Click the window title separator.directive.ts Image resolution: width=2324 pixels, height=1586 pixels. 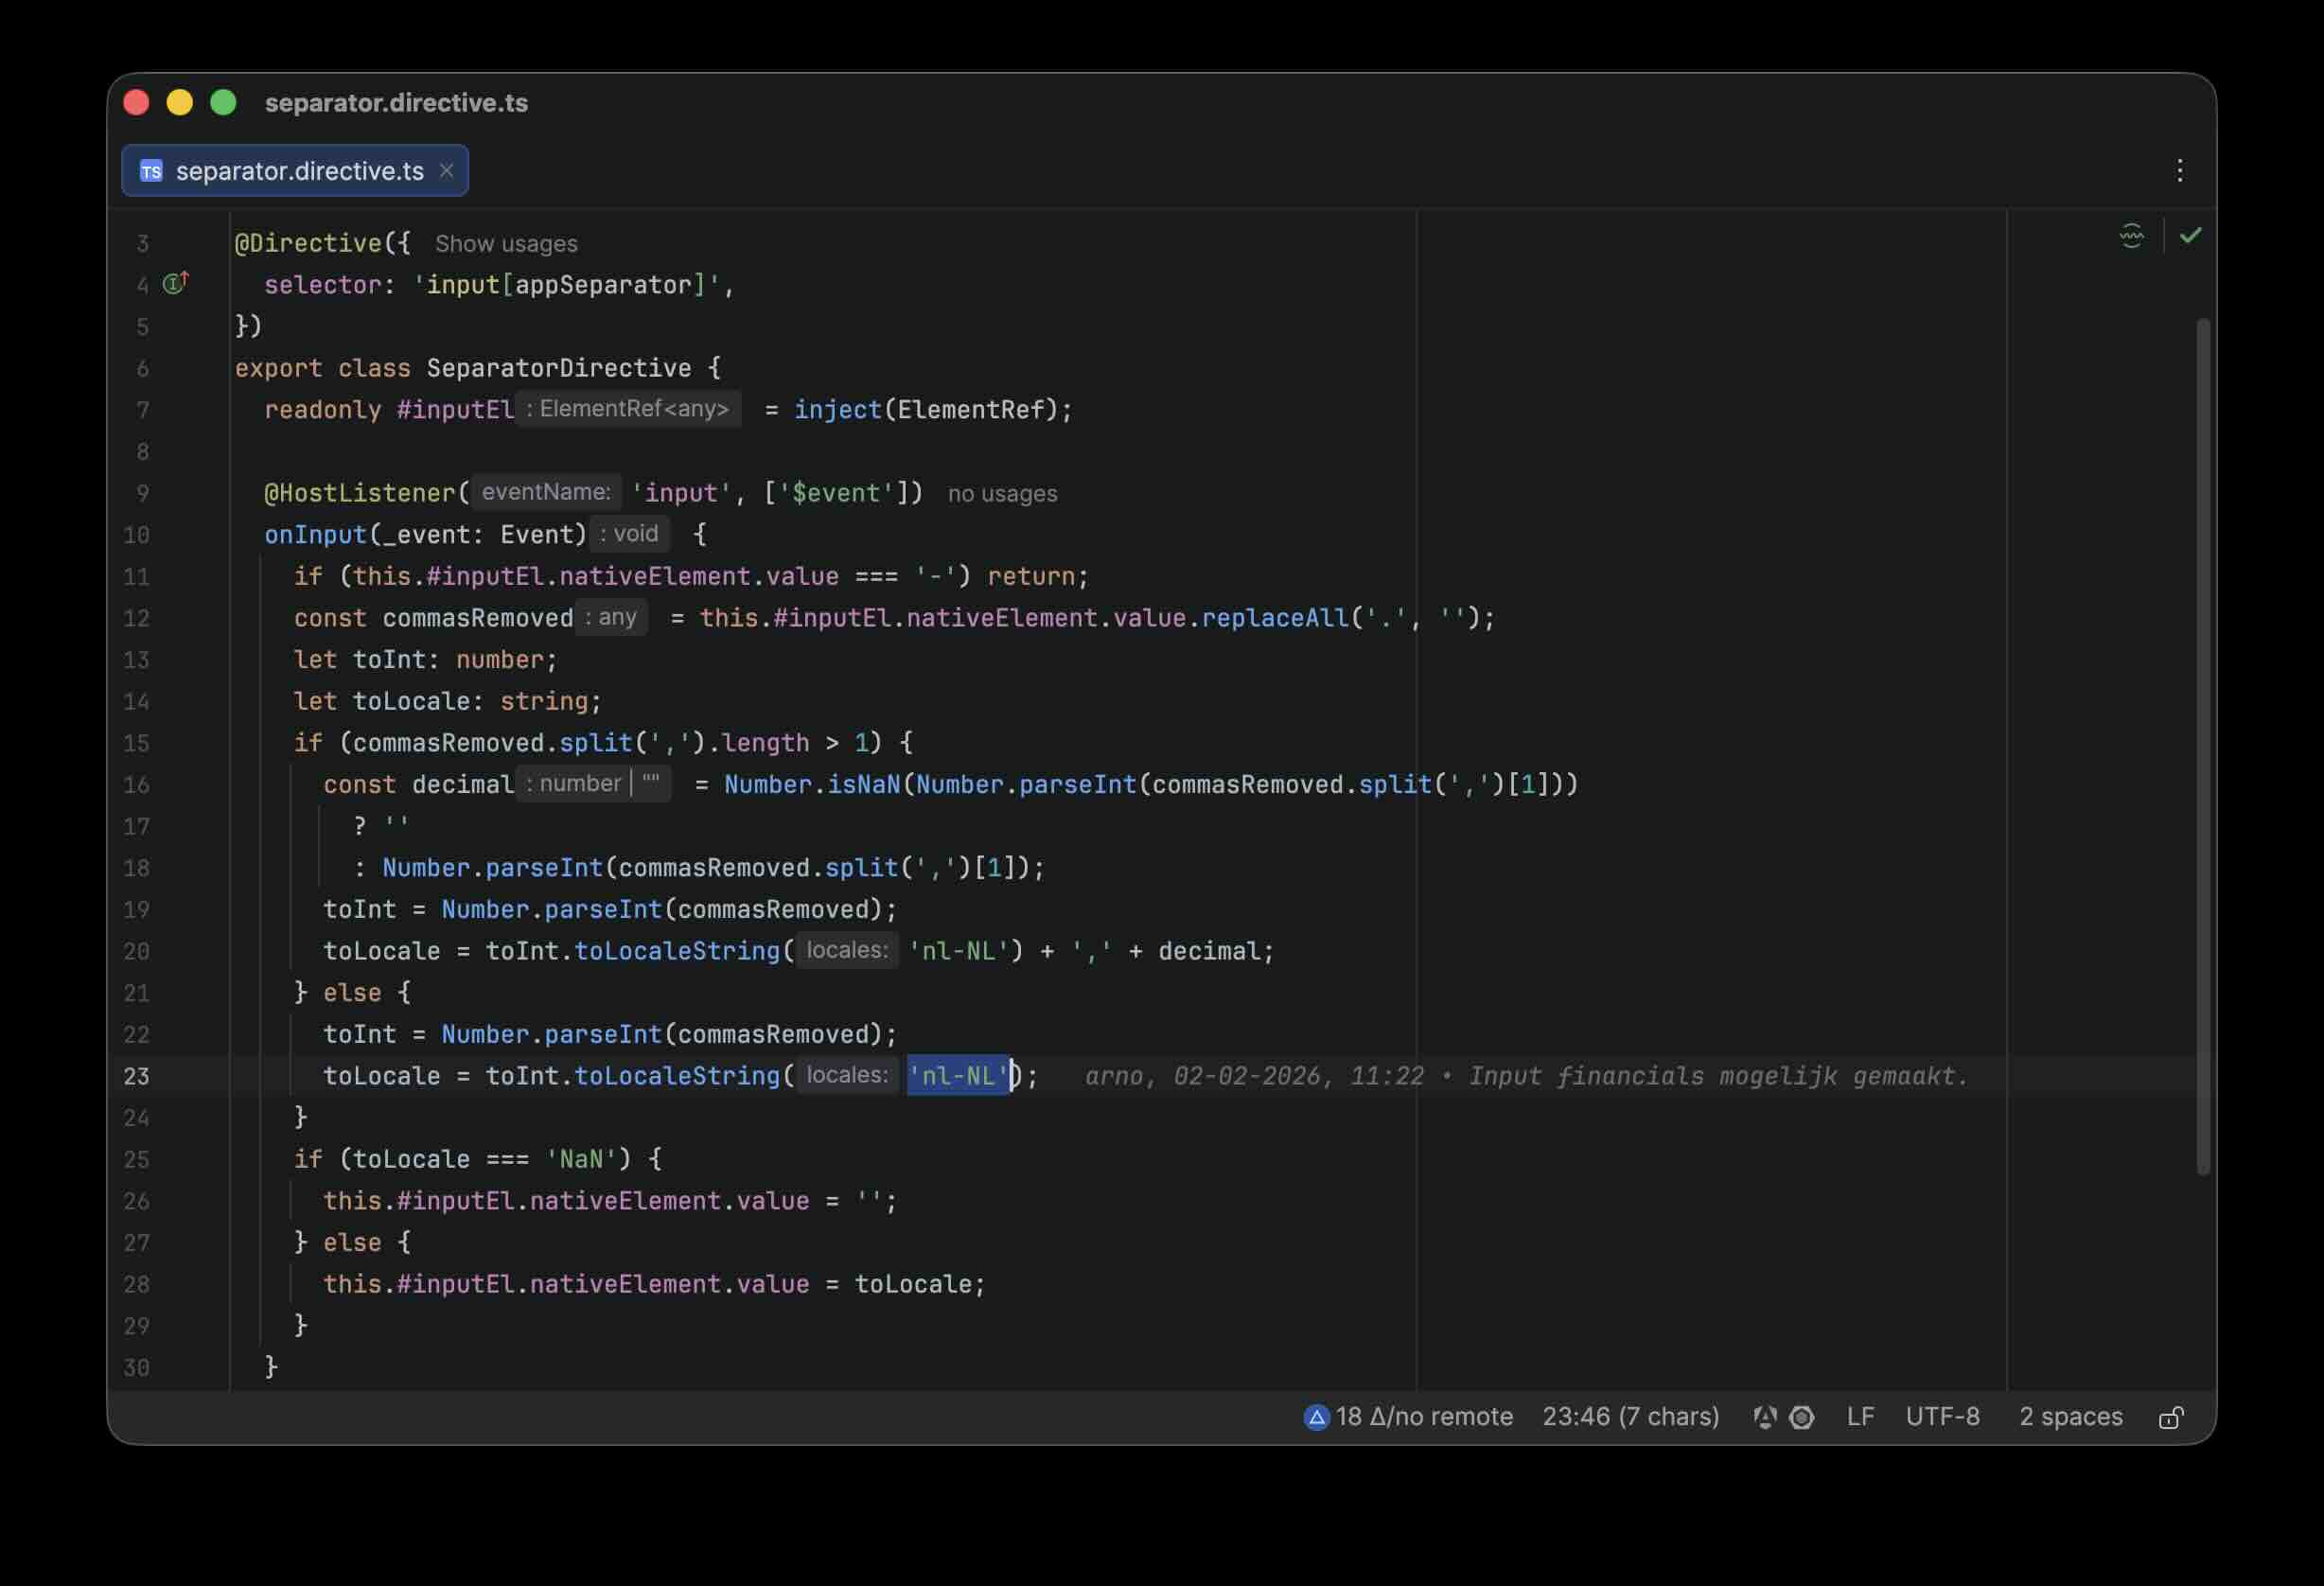click(396, 103)
